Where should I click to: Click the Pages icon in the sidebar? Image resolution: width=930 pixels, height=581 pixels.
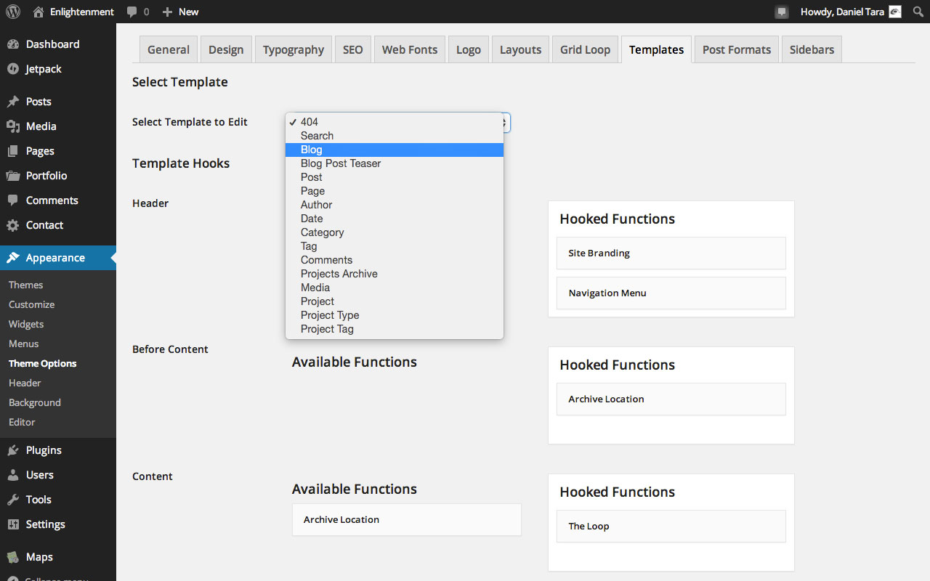(13, 151)
